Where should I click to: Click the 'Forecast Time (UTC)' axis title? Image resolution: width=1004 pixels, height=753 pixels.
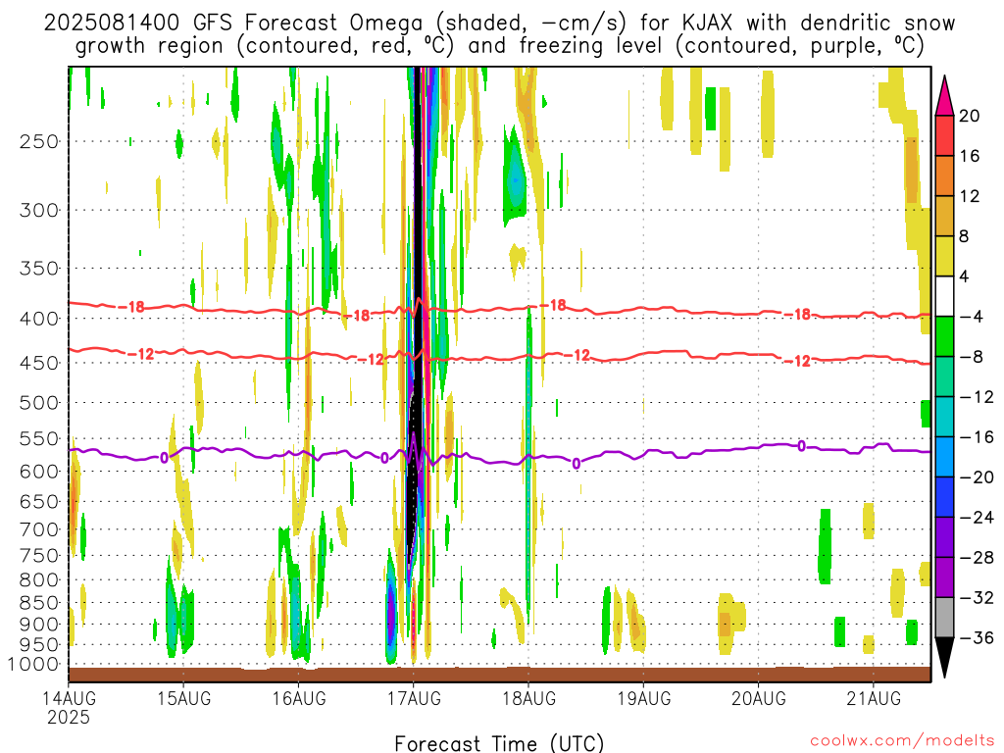(499, 743)
